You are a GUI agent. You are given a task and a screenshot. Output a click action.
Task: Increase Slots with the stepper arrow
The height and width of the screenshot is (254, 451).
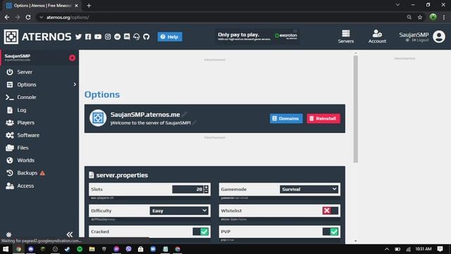click(206, 187)
